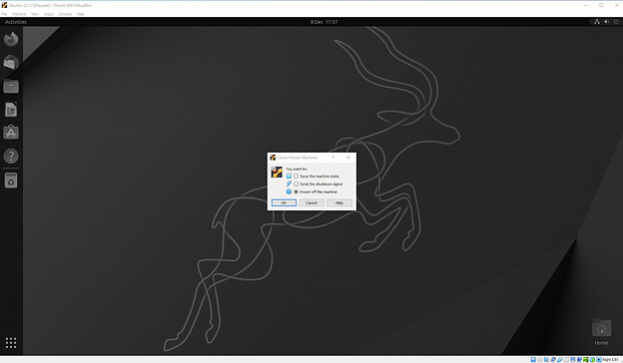
Task: Open Ubuntu Software from the dock
Action: click(11, 133)
